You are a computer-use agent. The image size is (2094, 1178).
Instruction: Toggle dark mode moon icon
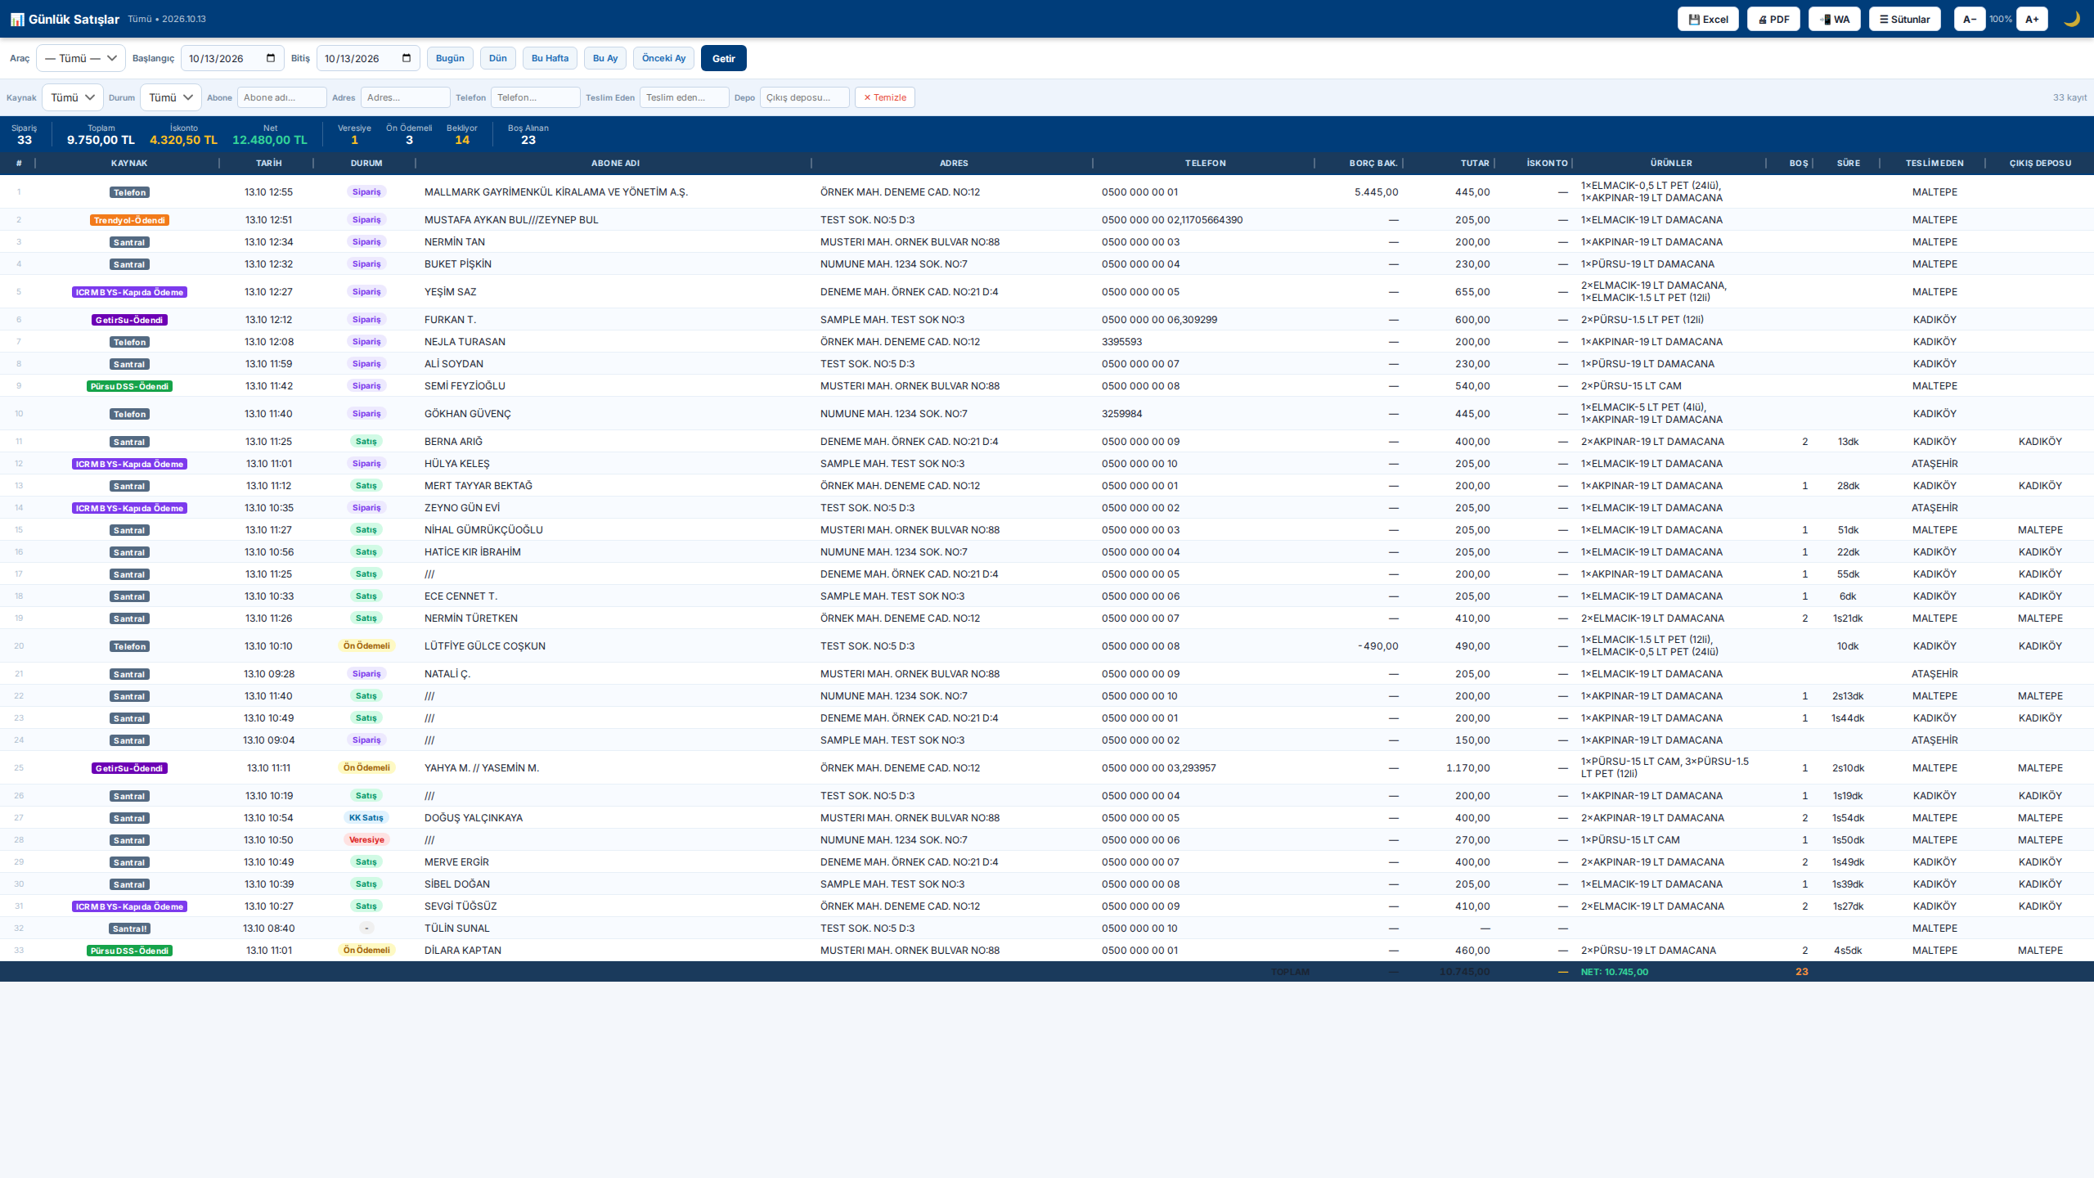pyautogui.click(x=2072, y=19)
